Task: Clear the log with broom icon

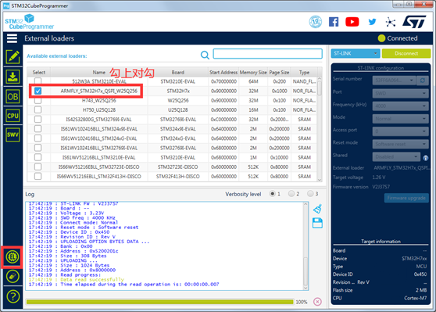Action: [x=317, y=209]
